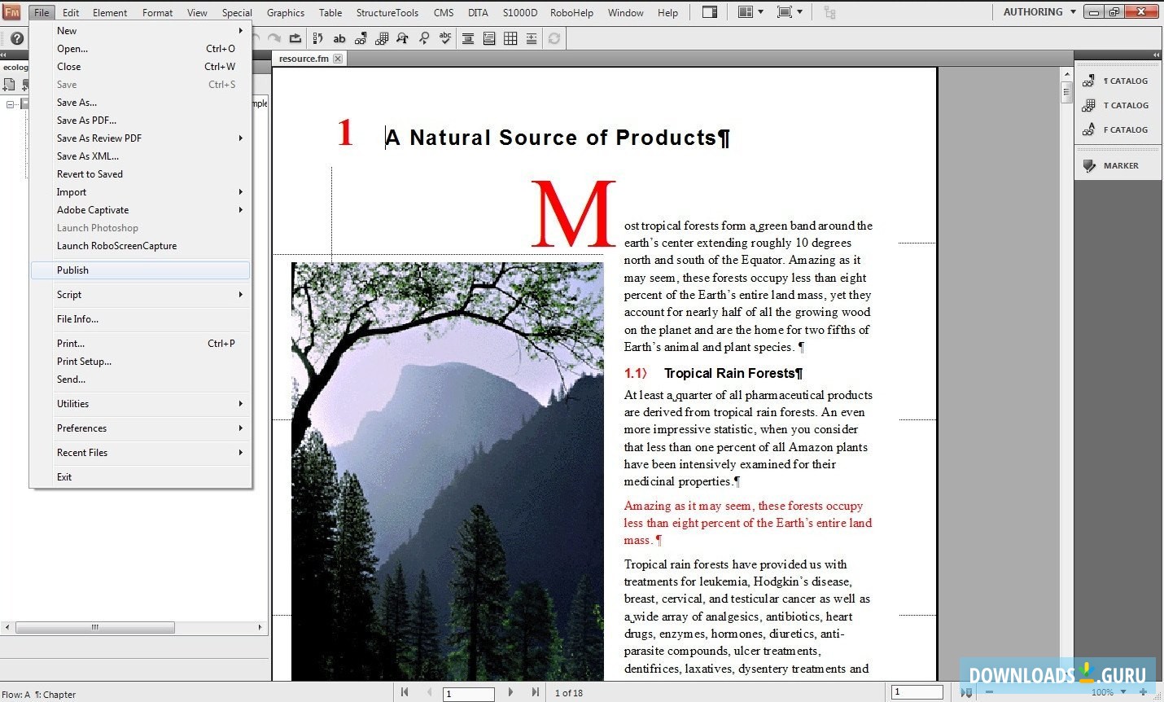Switch to the DITA menu
Screen dimensions: 1164x702
[x=478, y=12]
